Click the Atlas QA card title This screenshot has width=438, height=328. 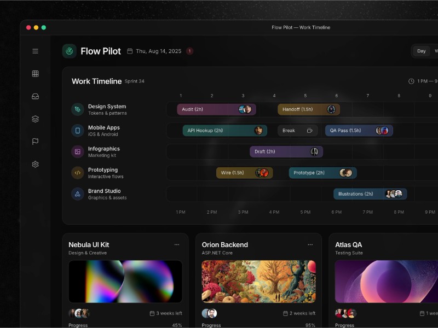[x=349, y=244]
